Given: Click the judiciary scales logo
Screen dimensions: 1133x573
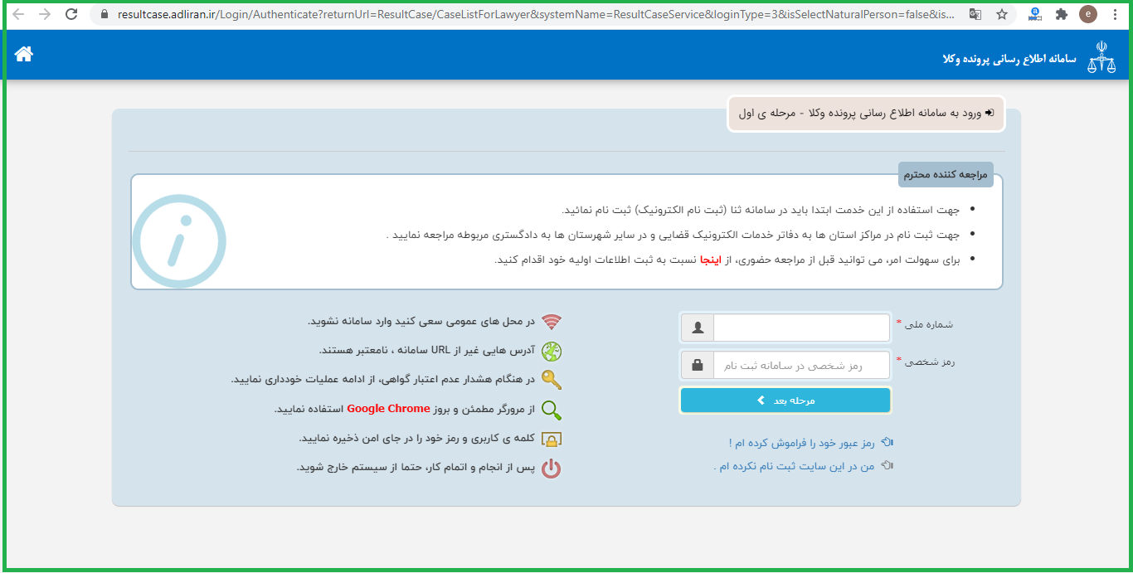Looking at the screenshot, I should [x=1102, y=56].
